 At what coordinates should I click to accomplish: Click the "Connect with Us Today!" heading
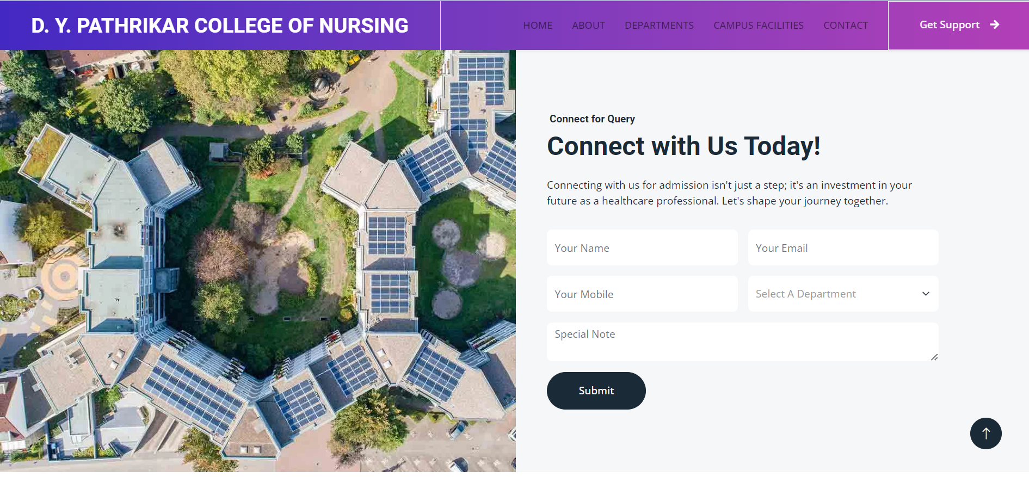[683, 146]
